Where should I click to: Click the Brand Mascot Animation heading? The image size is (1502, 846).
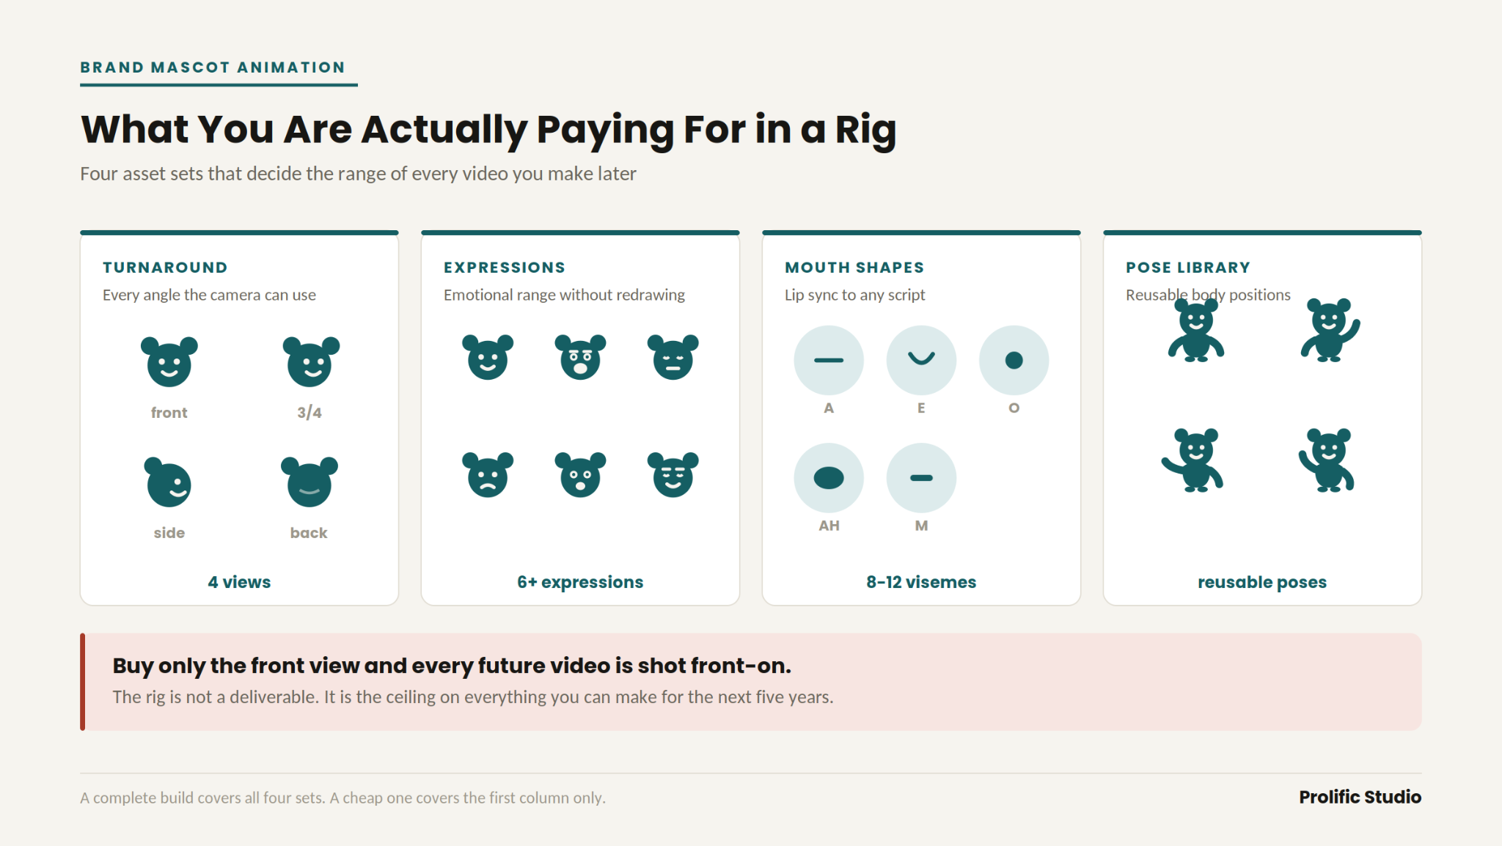pos(213,67)
